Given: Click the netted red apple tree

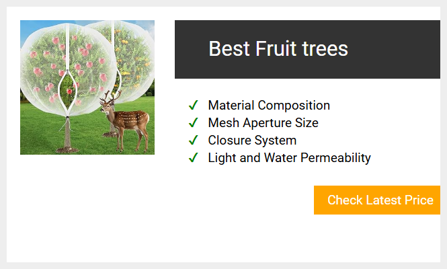Looking at the screenshot, I should 67,70.
